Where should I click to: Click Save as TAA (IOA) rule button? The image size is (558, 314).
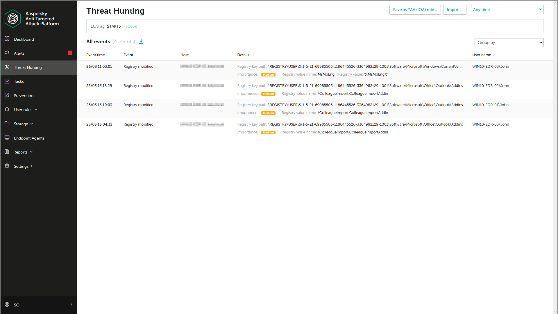coord(415,10)
